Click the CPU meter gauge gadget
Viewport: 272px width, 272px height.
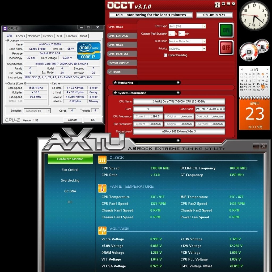pyautogui.click(x=249, y=52)
